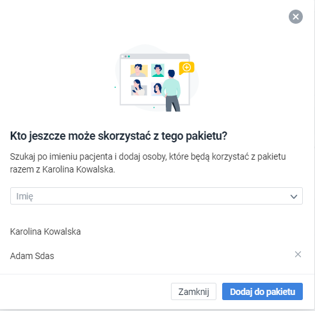Select the Adam Sdas list entry
Screen dimensions: 315x311
[32, 256]
